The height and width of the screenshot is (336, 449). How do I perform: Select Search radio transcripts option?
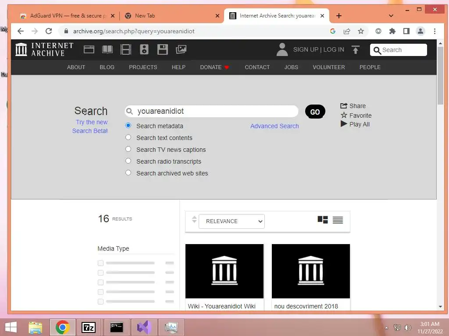pos(128,161)
